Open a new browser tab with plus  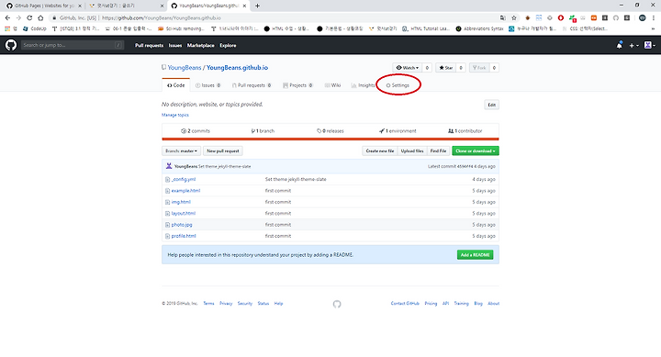257,6
